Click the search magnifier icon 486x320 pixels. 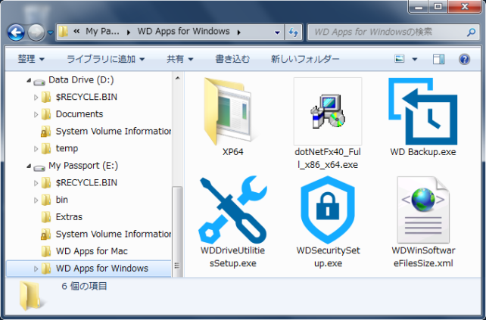pyautogui.click(x=471, y=32)
